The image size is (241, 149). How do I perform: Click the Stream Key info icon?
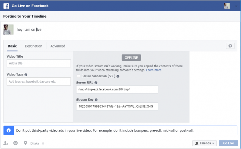coord(96,100)
